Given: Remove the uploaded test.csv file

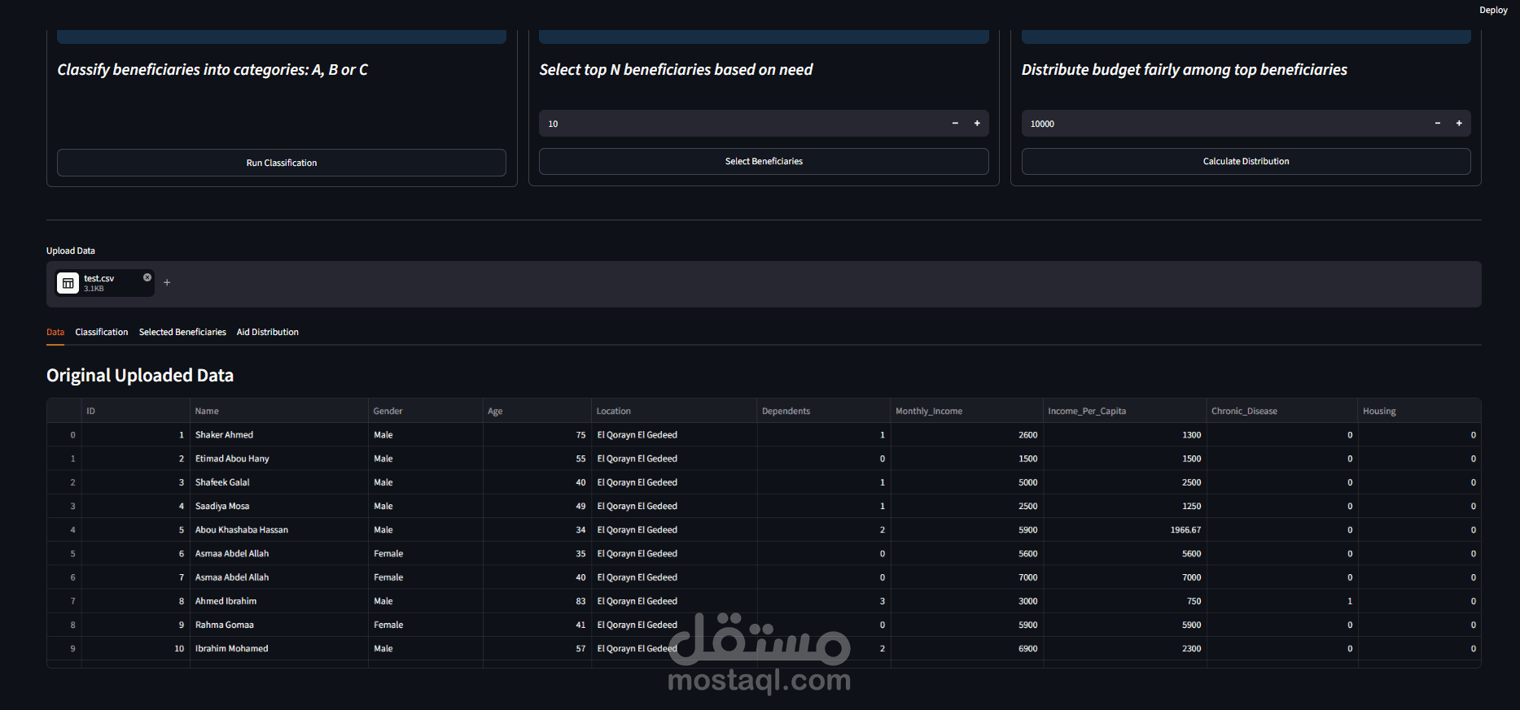Looking at the screenshot, I should [x=147, y=277].
